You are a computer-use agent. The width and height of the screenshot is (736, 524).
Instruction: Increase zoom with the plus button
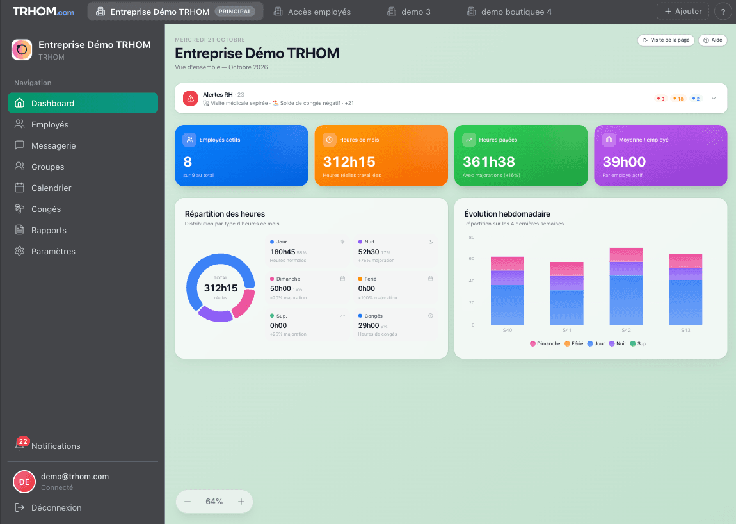[241, 502]
